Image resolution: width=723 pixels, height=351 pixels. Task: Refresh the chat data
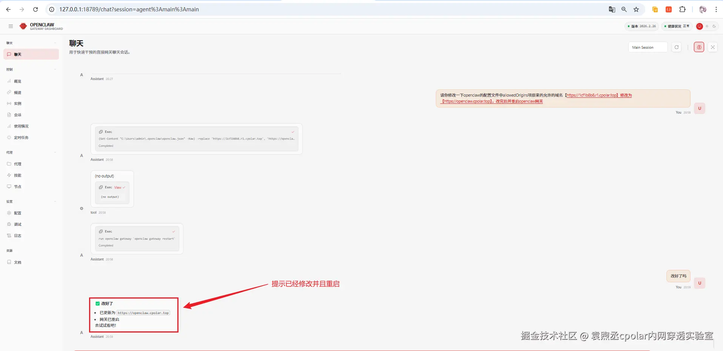click(x=677, y=47)
